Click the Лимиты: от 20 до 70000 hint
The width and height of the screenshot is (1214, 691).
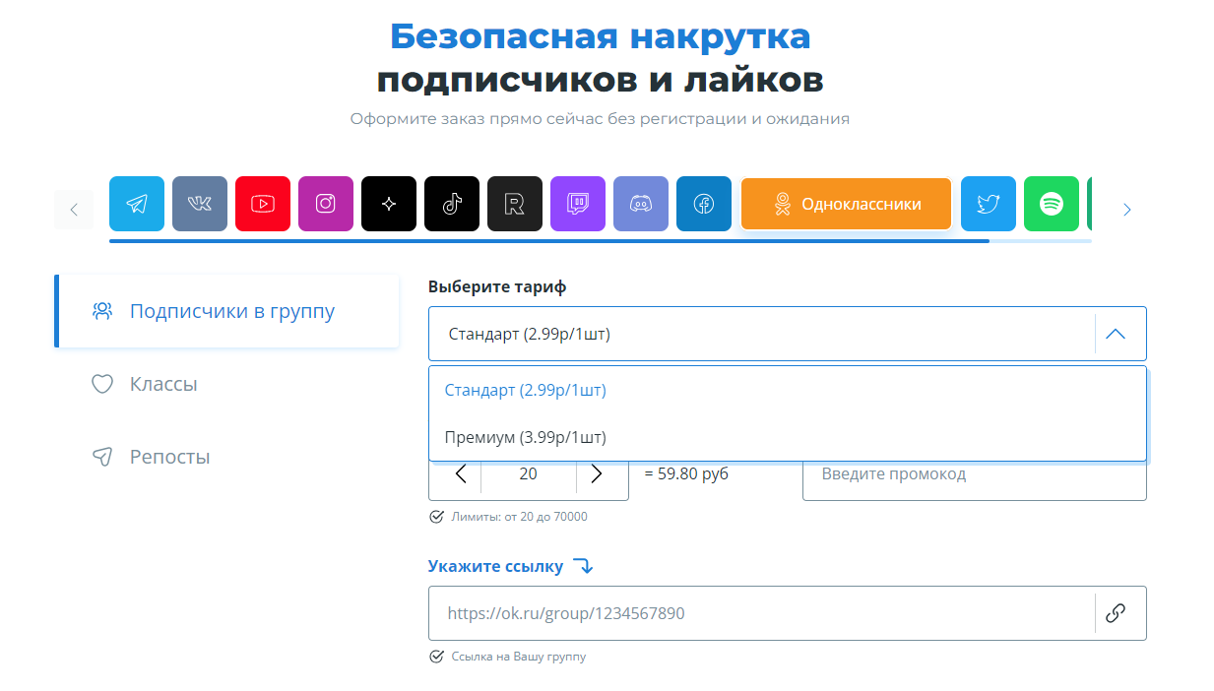click(x=518, y=517)
